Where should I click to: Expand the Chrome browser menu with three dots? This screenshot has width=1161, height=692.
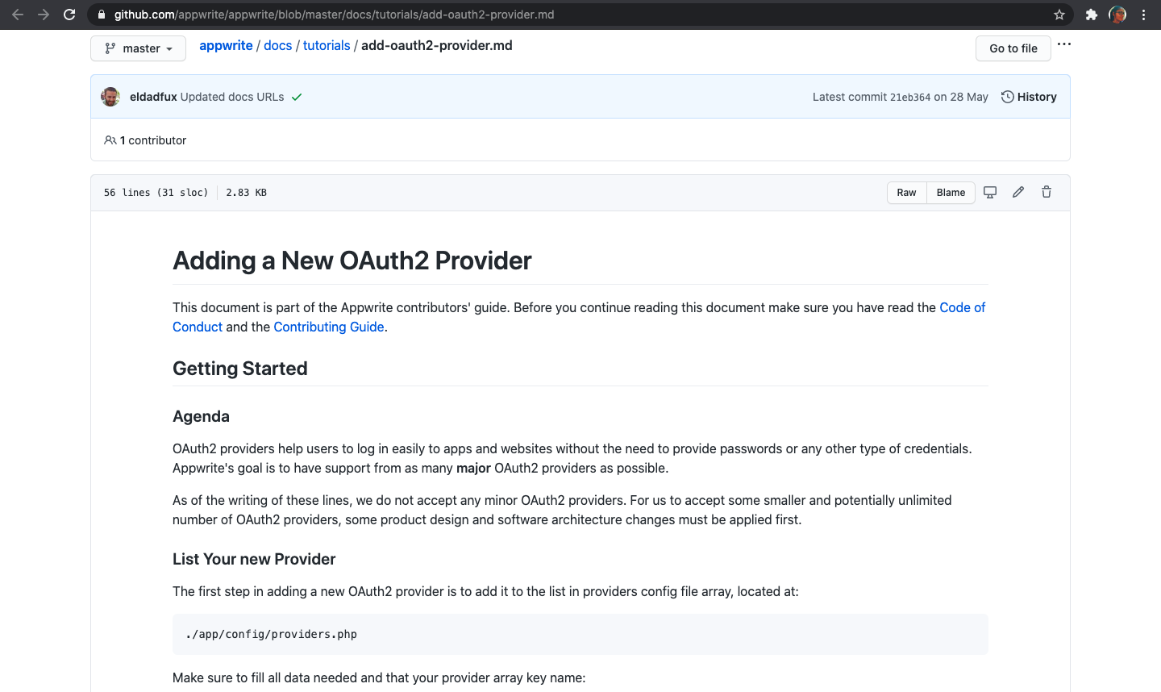click(1144, 14)
